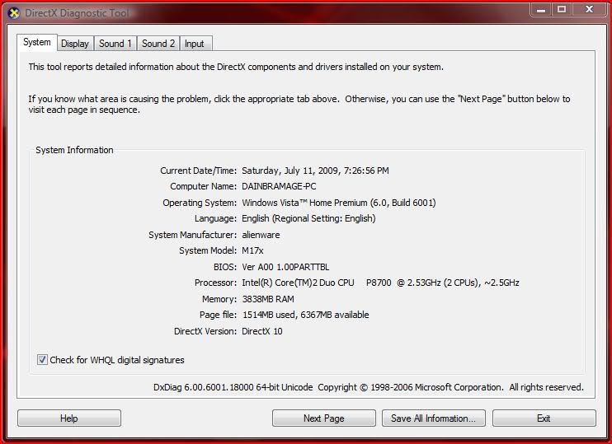The height and width of the screenshot is (444, 612).
Task: Click the System Manufacturer label
Action: [x=193, y=235]
